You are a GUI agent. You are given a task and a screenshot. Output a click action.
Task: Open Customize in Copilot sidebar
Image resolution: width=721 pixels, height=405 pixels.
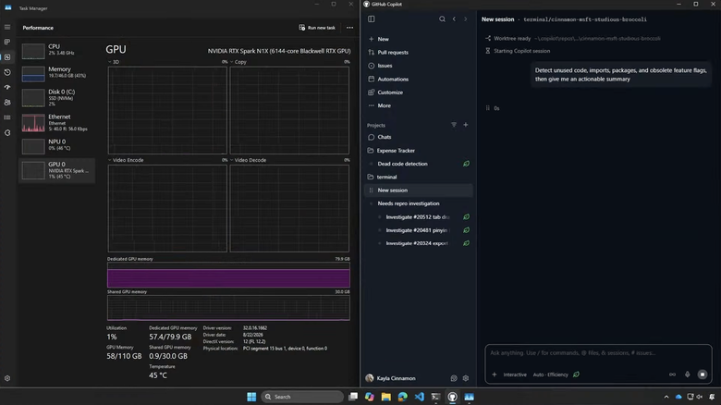pos(419,92)
